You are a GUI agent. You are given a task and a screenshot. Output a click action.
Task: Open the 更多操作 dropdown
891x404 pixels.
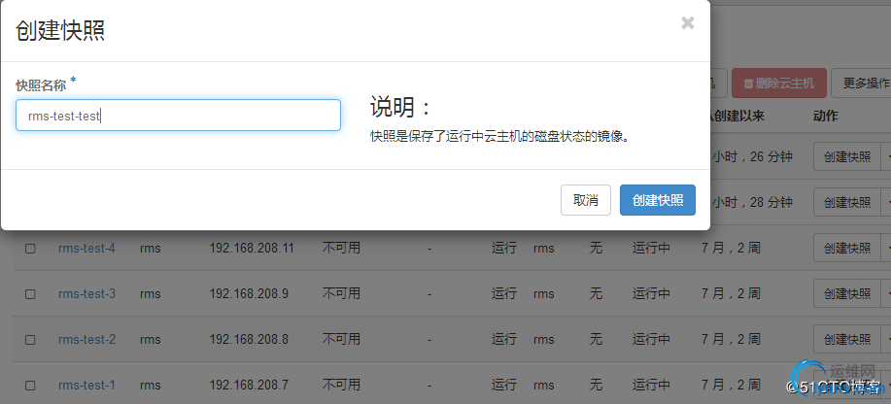(862, 84)
